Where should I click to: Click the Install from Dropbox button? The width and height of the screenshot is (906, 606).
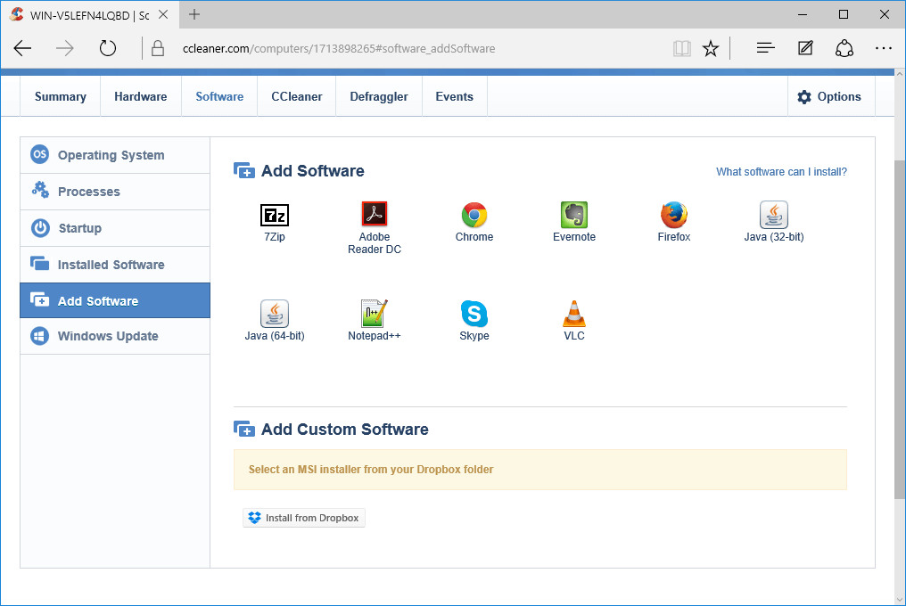(303, 517)
